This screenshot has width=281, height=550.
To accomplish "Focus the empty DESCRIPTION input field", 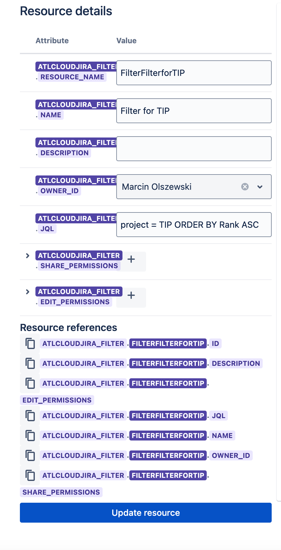I will click(194, 149).
